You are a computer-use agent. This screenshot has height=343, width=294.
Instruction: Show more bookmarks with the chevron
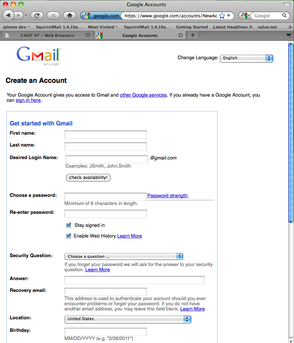click(x=290, y=27)
